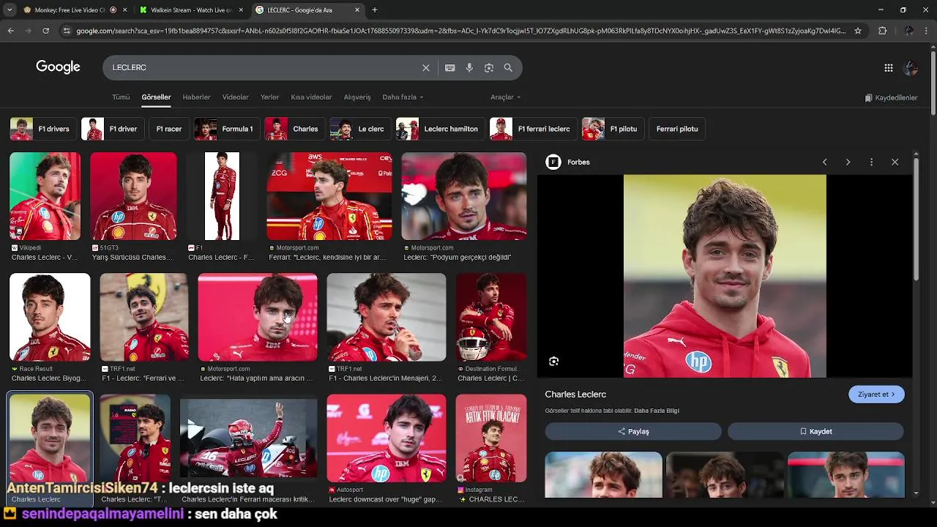The height and width of the screenshot is (527, 937).
Task: Select the Haberler search tab
Action: click(196, 97)
